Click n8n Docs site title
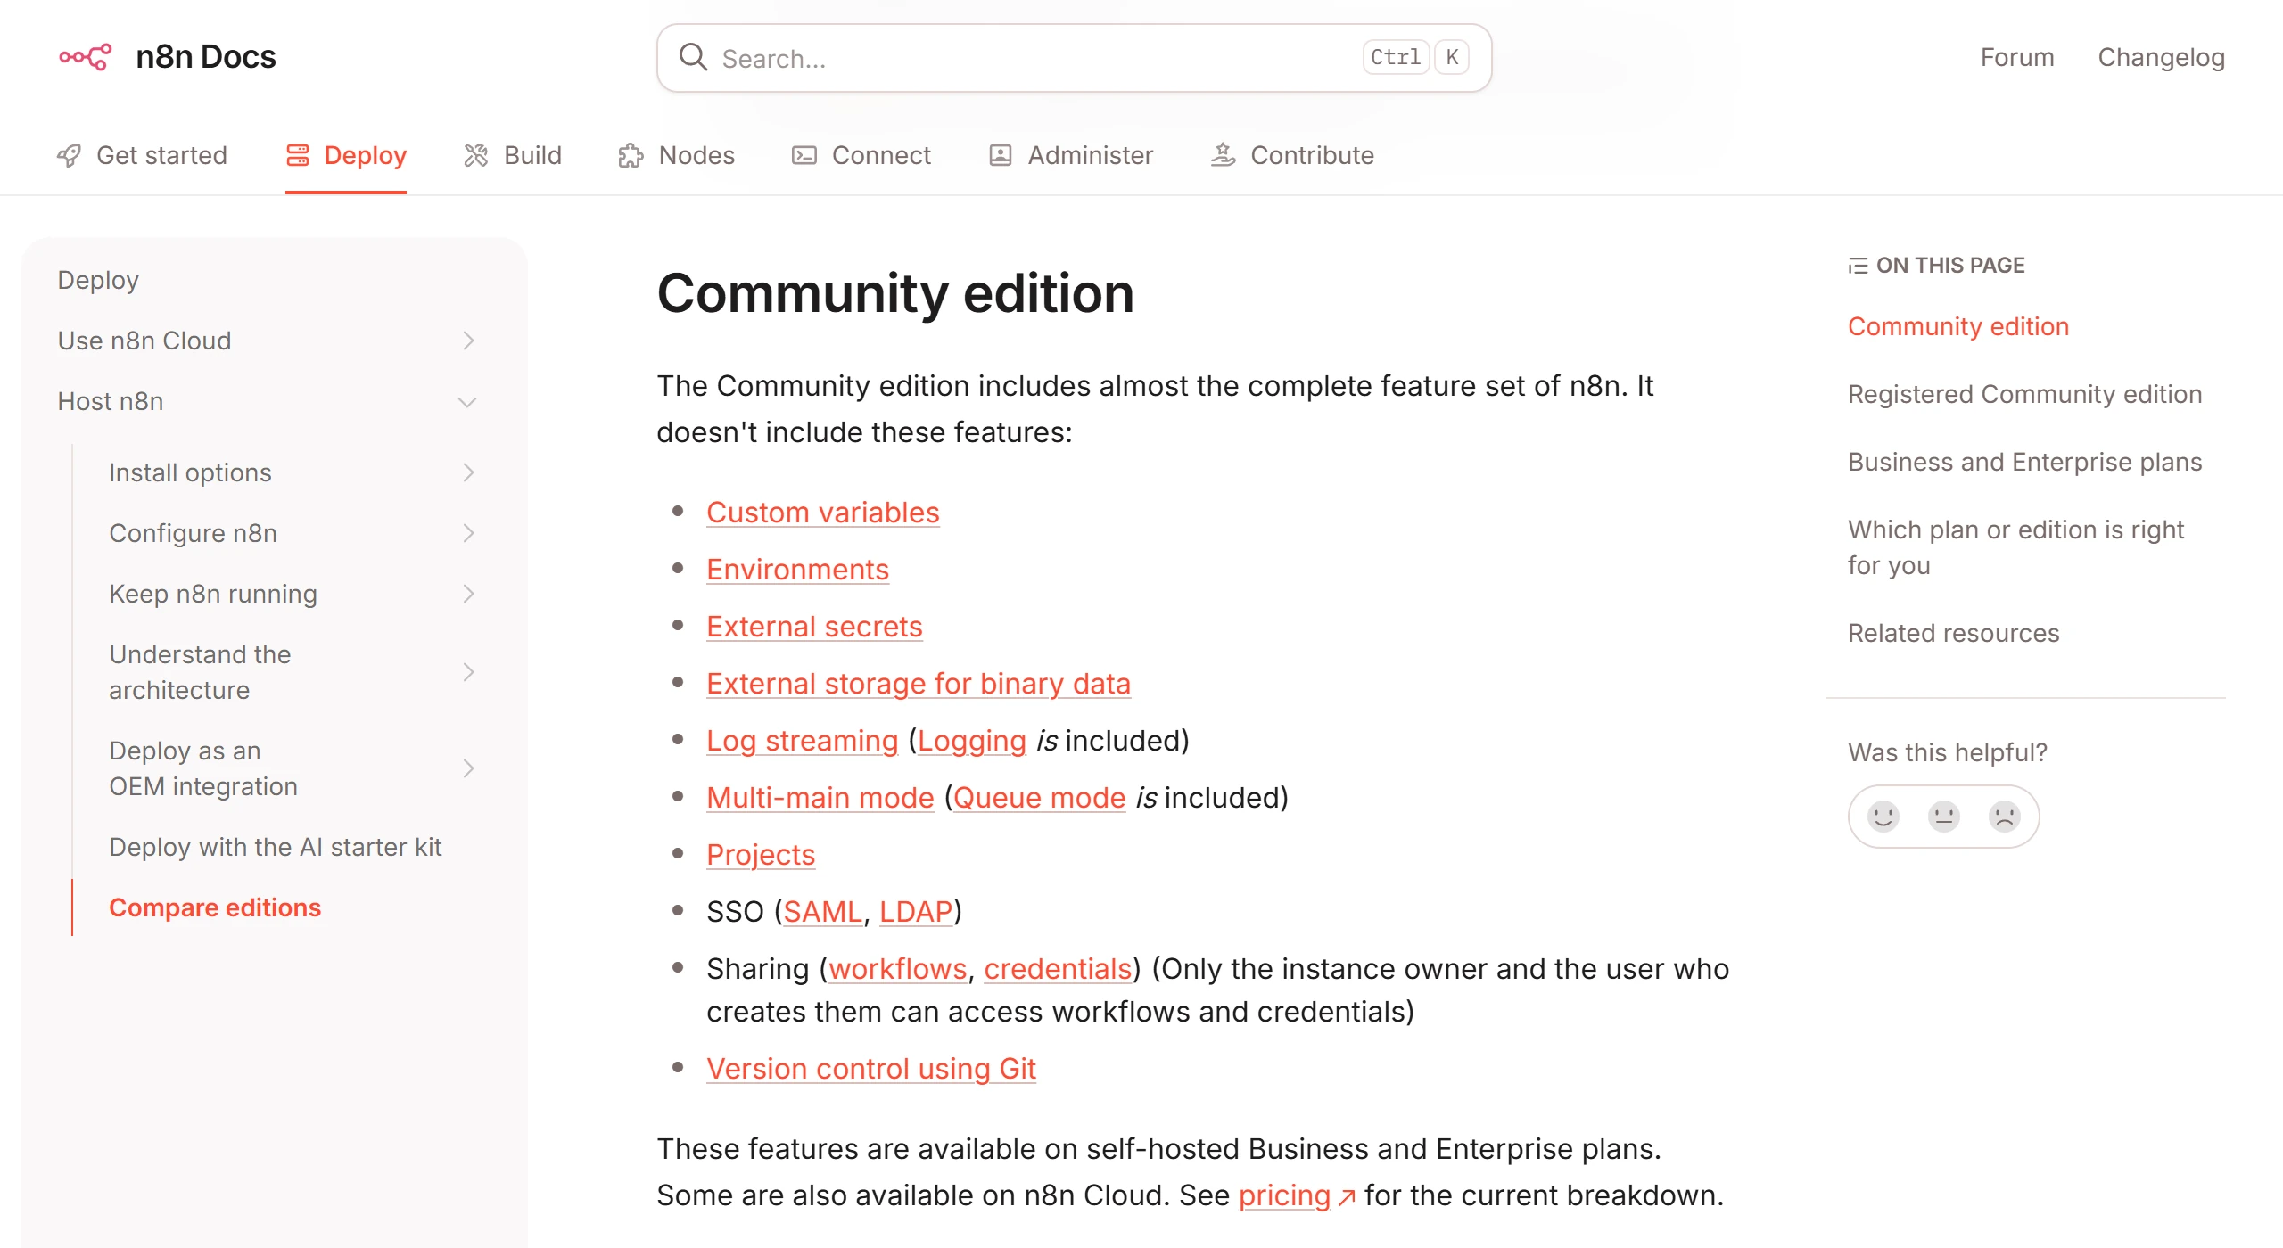The width and height of the screenshot is (2283, 1248). pyautogui.click(x=206, y=56)
